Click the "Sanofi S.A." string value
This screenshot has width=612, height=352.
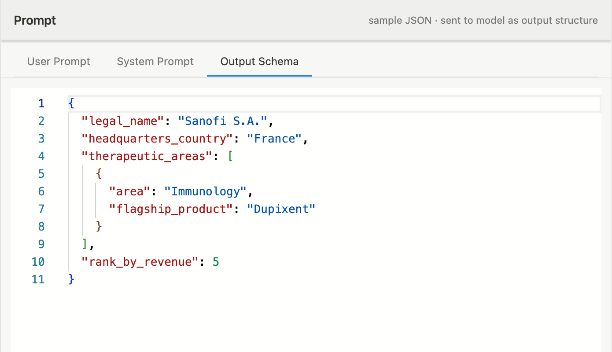[223, 121]
